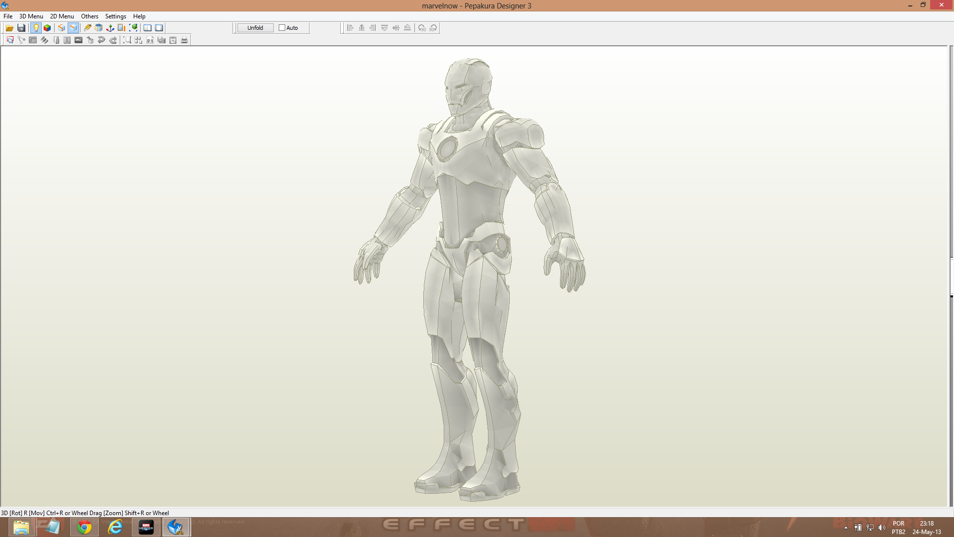Click the align bottom icon
This screenshot has height=537, width=954.
407,28
